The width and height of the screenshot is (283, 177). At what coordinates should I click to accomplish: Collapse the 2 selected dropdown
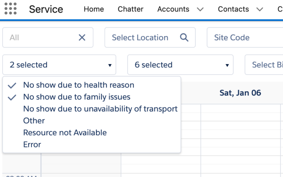(x=59, y=65)
